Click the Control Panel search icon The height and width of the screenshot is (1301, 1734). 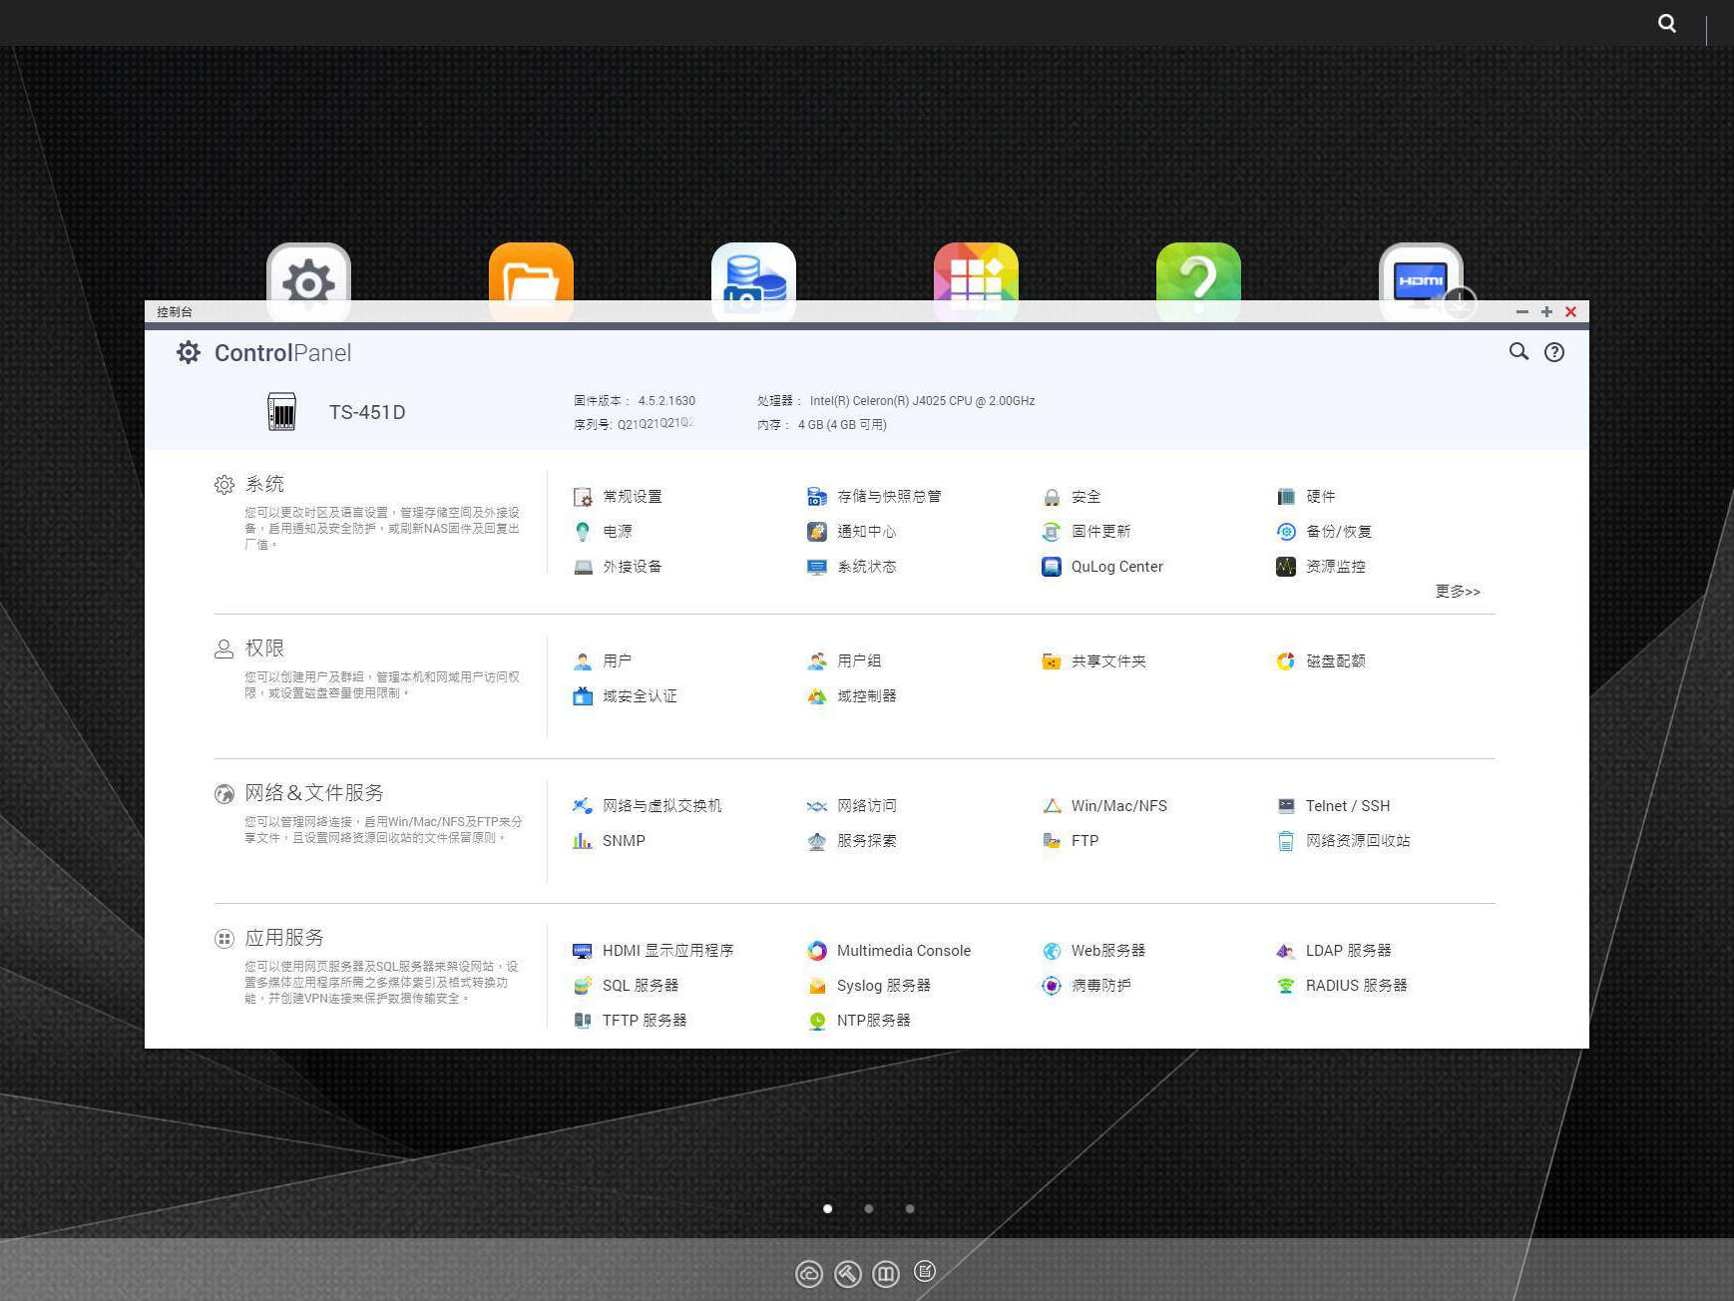[x=1518, y=351]
